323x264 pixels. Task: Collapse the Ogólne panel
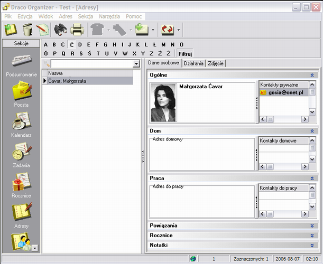312,75
